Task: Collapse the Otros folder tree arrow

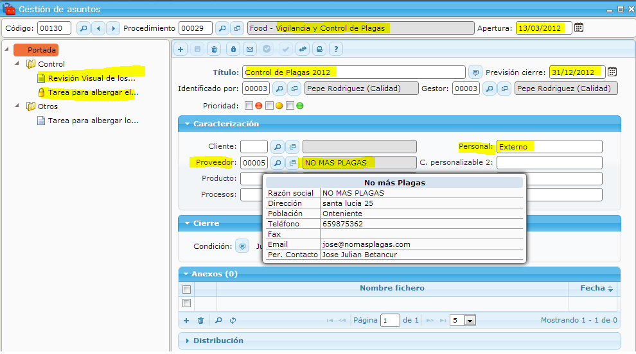Action: pos(17,106)
